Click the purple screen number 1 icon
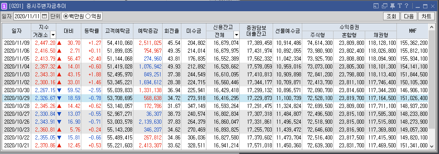 pos(4,6)
